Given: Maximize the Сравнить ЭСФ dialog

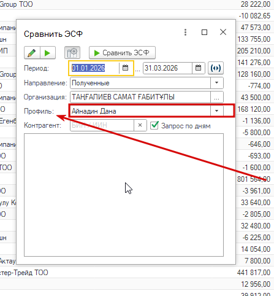Looking at the screenshot, I should (204, 32).
